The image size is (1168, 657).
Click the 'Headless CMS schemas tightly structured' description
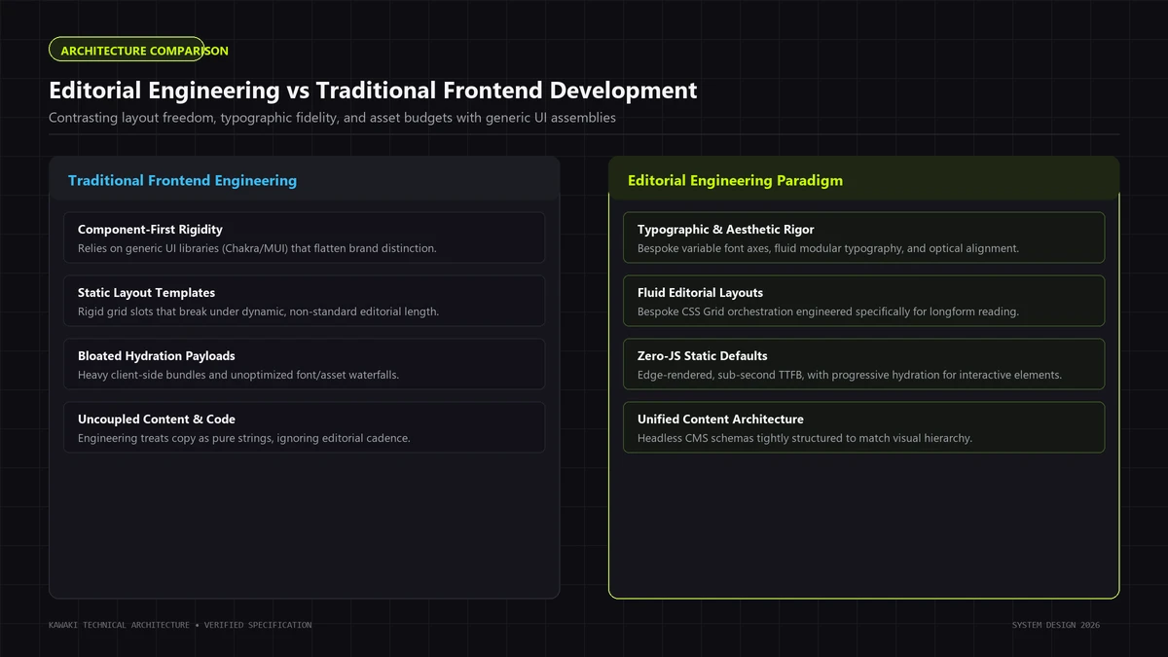805,438
